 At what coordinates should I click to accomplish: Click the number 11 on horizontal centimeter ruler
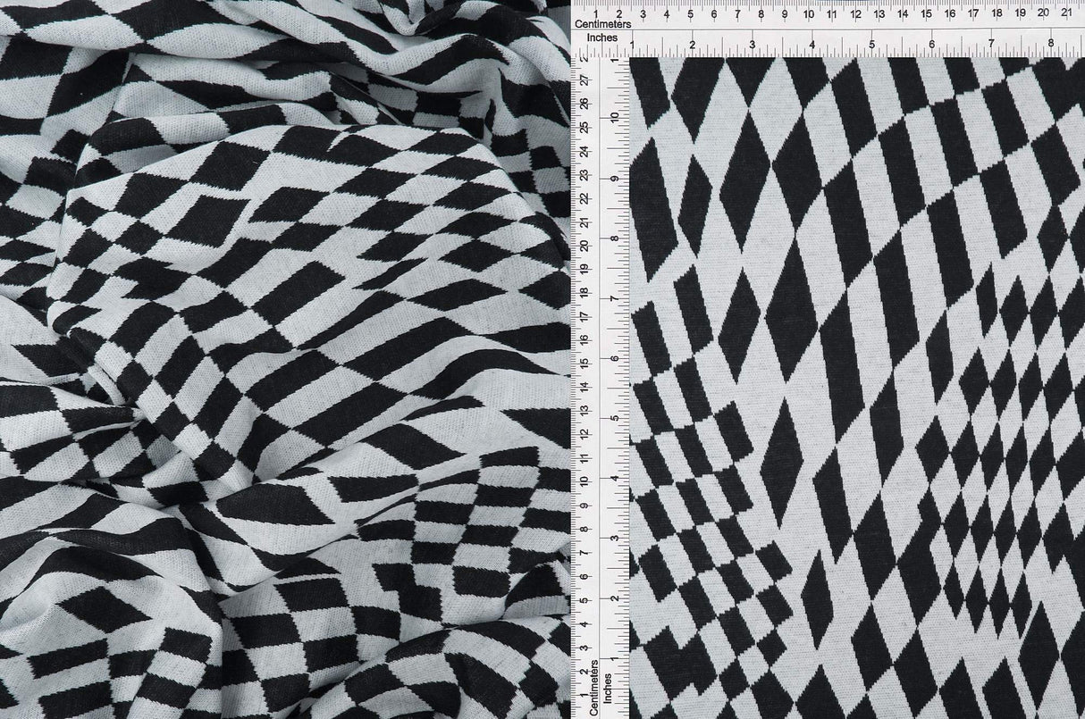[833, 15]
